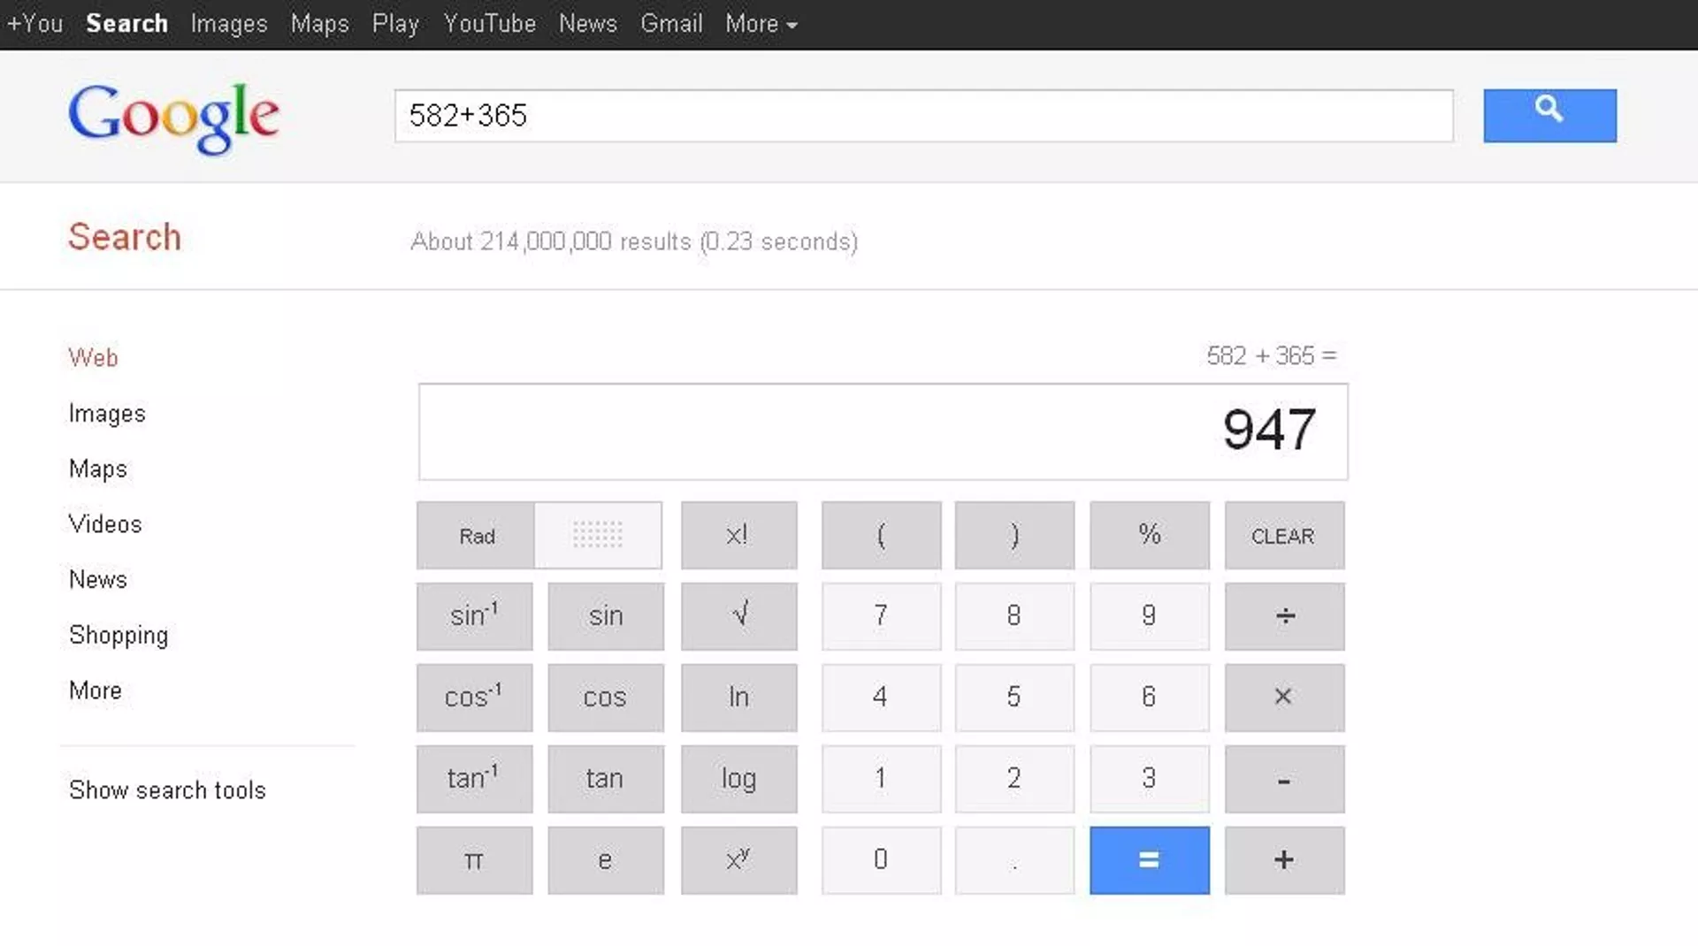Screen dimensions: 1698x946
Task: Switch calculator to Rad mode
Action: (x=477, y=536)
